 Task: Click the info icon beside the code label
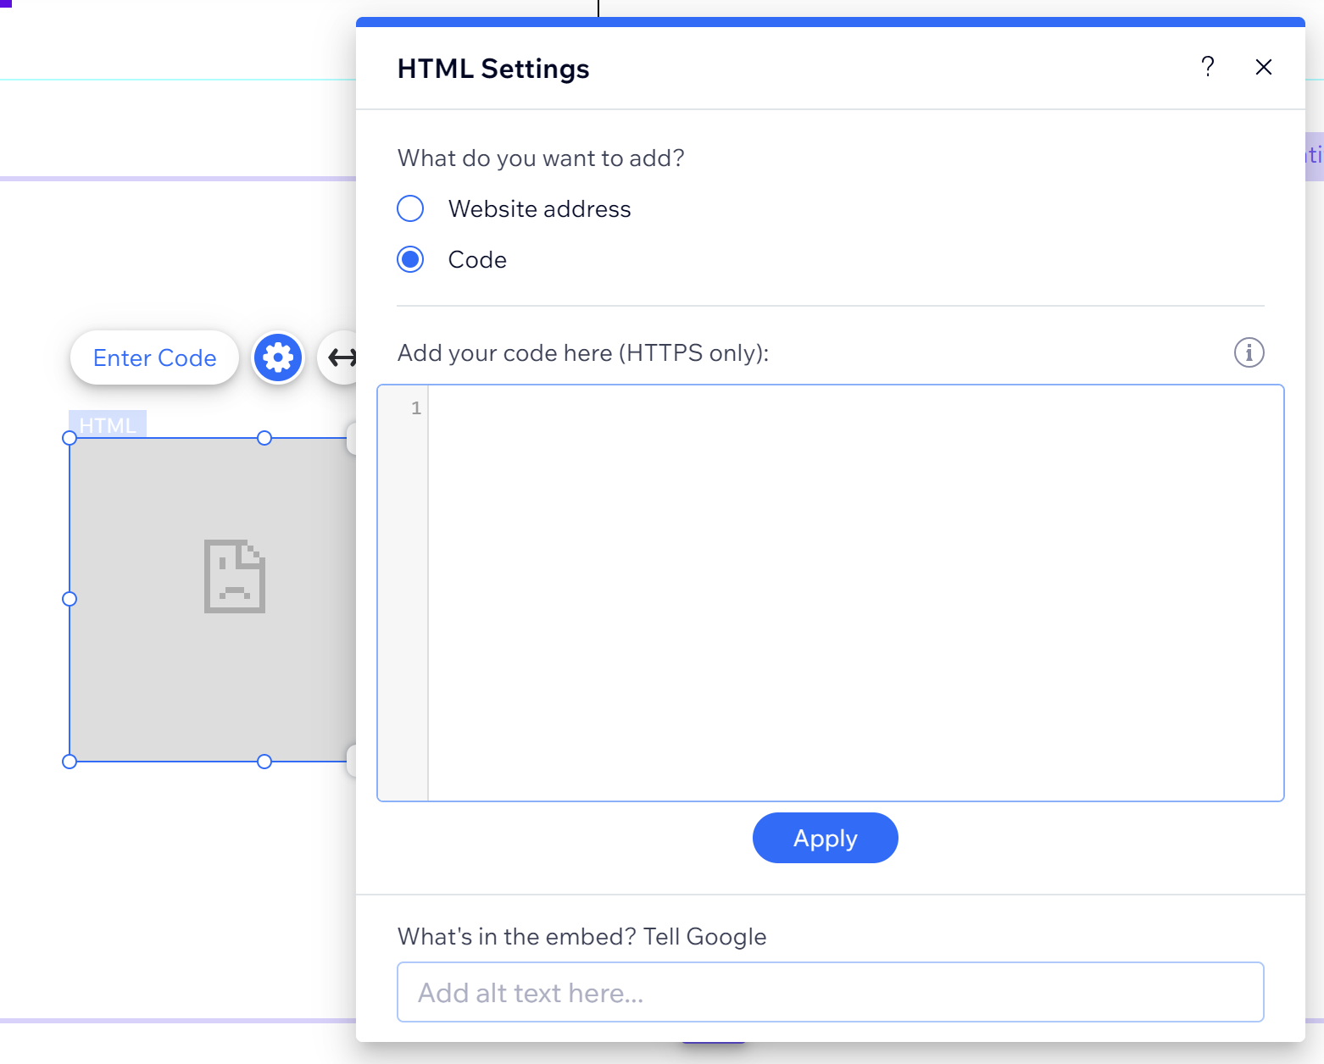(x=1249, y=352)
